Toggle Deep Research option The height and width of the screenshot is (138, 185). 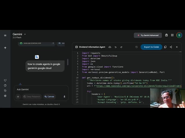pos(32,97)
